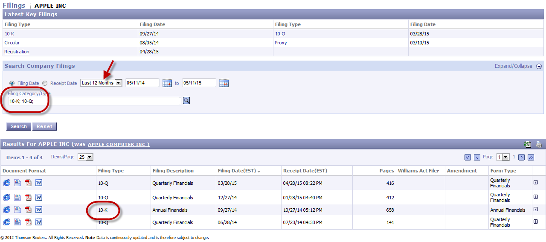Export results to Excel
This screenshot has height=242, width=546.
tap(528, 144)
